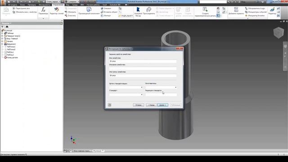Open Autodesk ReCap tool
This screenshot has width=288, height=162.
pos(138,12)
